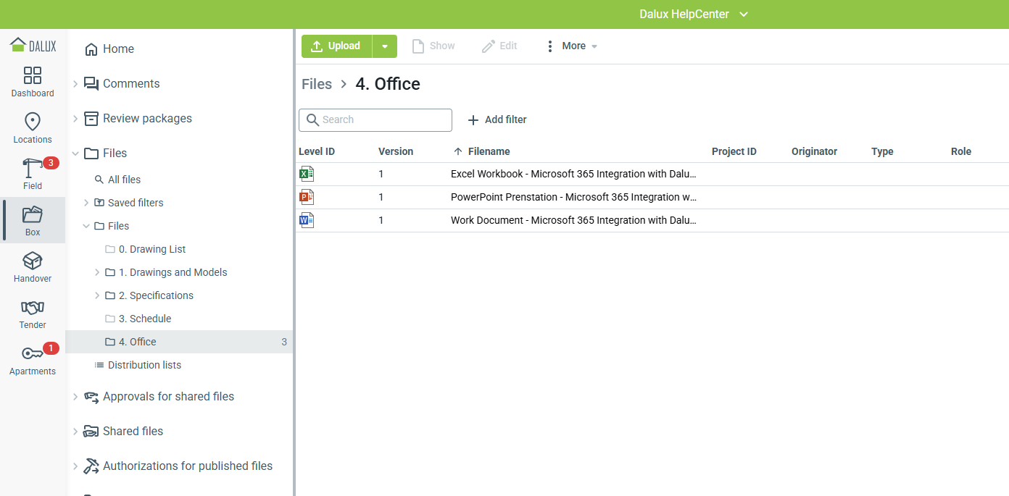The height and width of the screenshot is (496, 1009).
Task: Click the Word document file icon
Action: pyautogui.click(x=307, y=220)
